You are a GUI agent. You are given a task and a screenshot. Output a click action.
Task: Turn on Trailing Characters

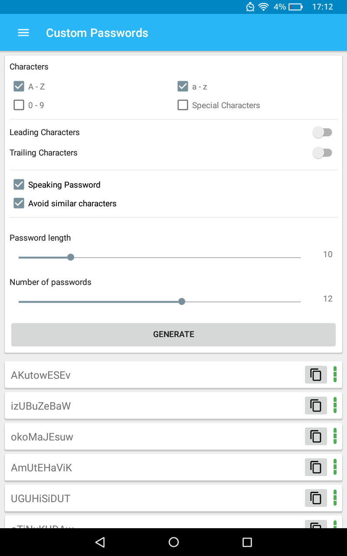323,152
